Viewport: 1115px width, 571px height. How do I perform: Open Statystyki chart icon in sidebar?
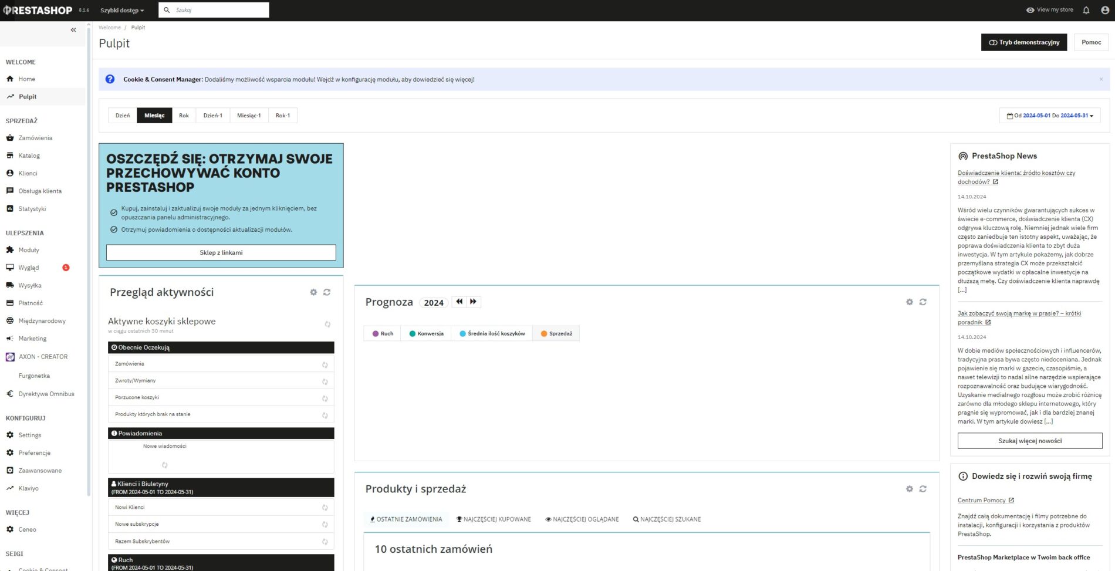click(10, 208)
